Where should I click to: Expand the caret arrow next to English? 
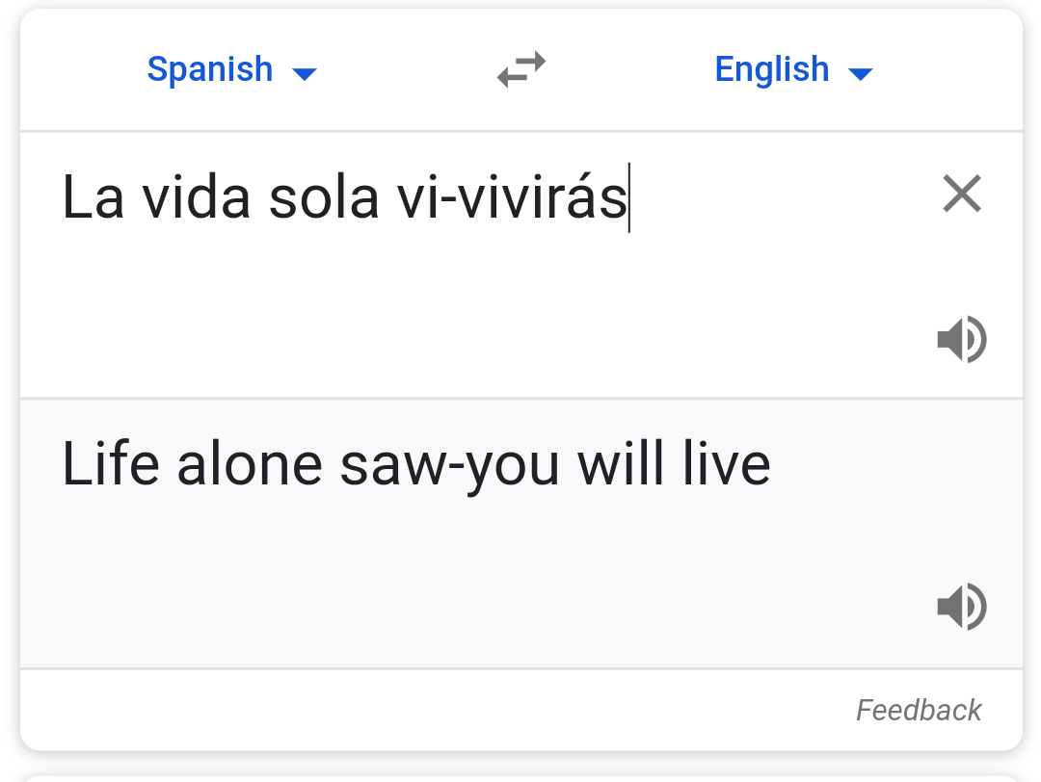860,73
